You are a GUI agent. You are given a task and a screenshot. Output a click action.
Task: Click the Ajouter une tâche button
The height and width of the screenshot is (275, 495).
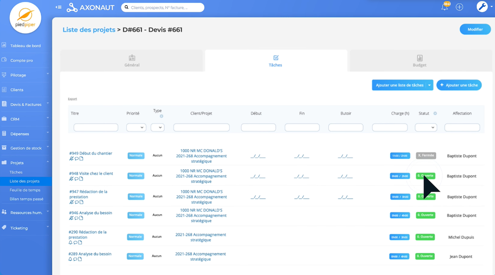459,85
